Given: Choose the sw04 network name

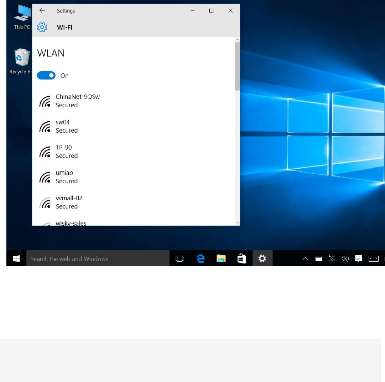Looking at the screenshot, I should click(x=63, y=122).
